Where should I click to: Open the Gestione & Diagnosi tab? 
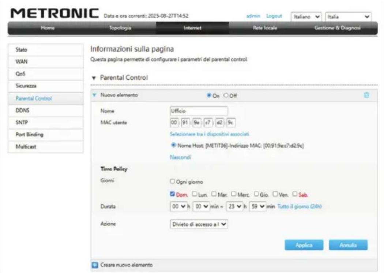pos(338,28)
